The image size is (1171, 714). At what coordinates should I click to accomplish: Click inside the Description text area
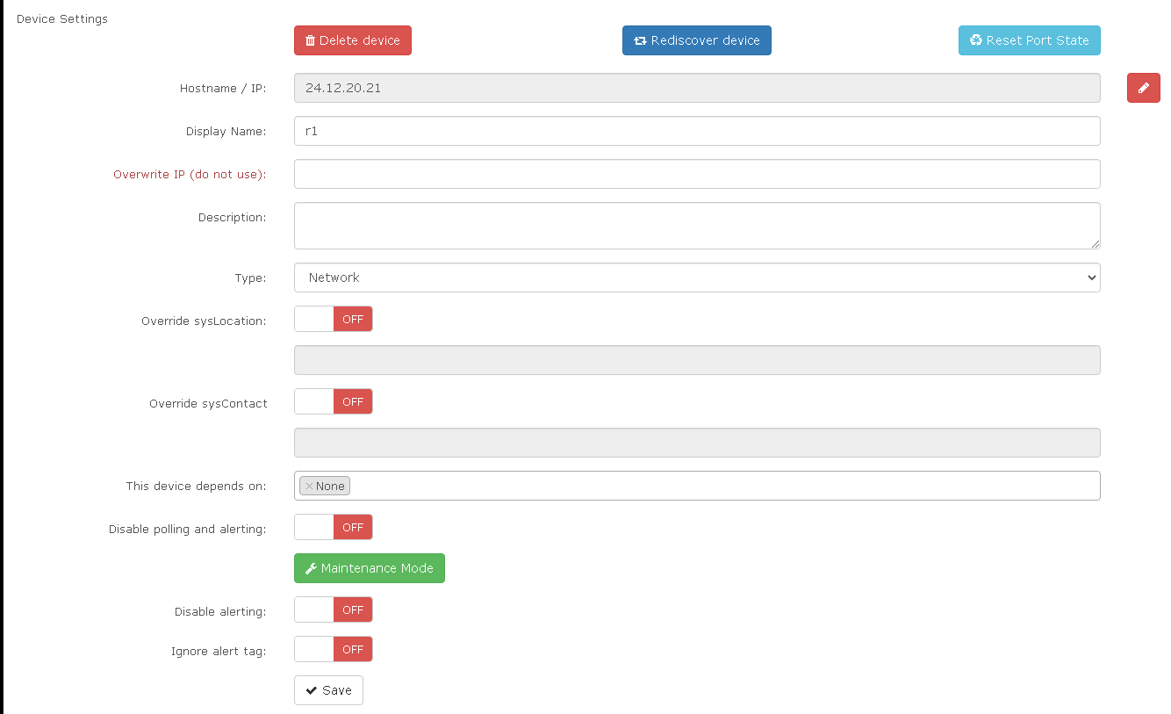696,226
